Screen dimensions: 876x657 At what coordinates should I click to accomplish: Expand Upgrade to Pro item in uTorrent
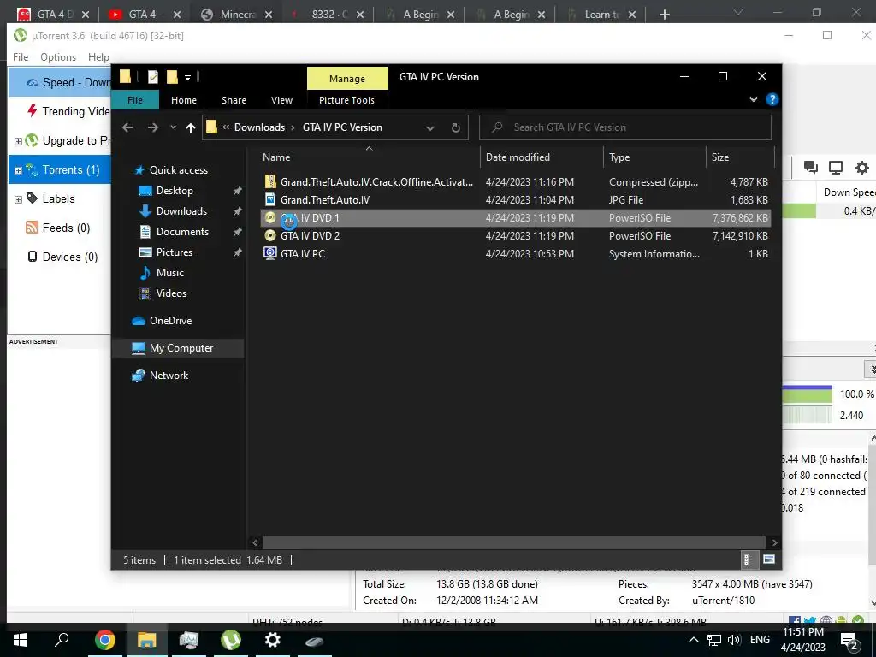click(18, 141)
